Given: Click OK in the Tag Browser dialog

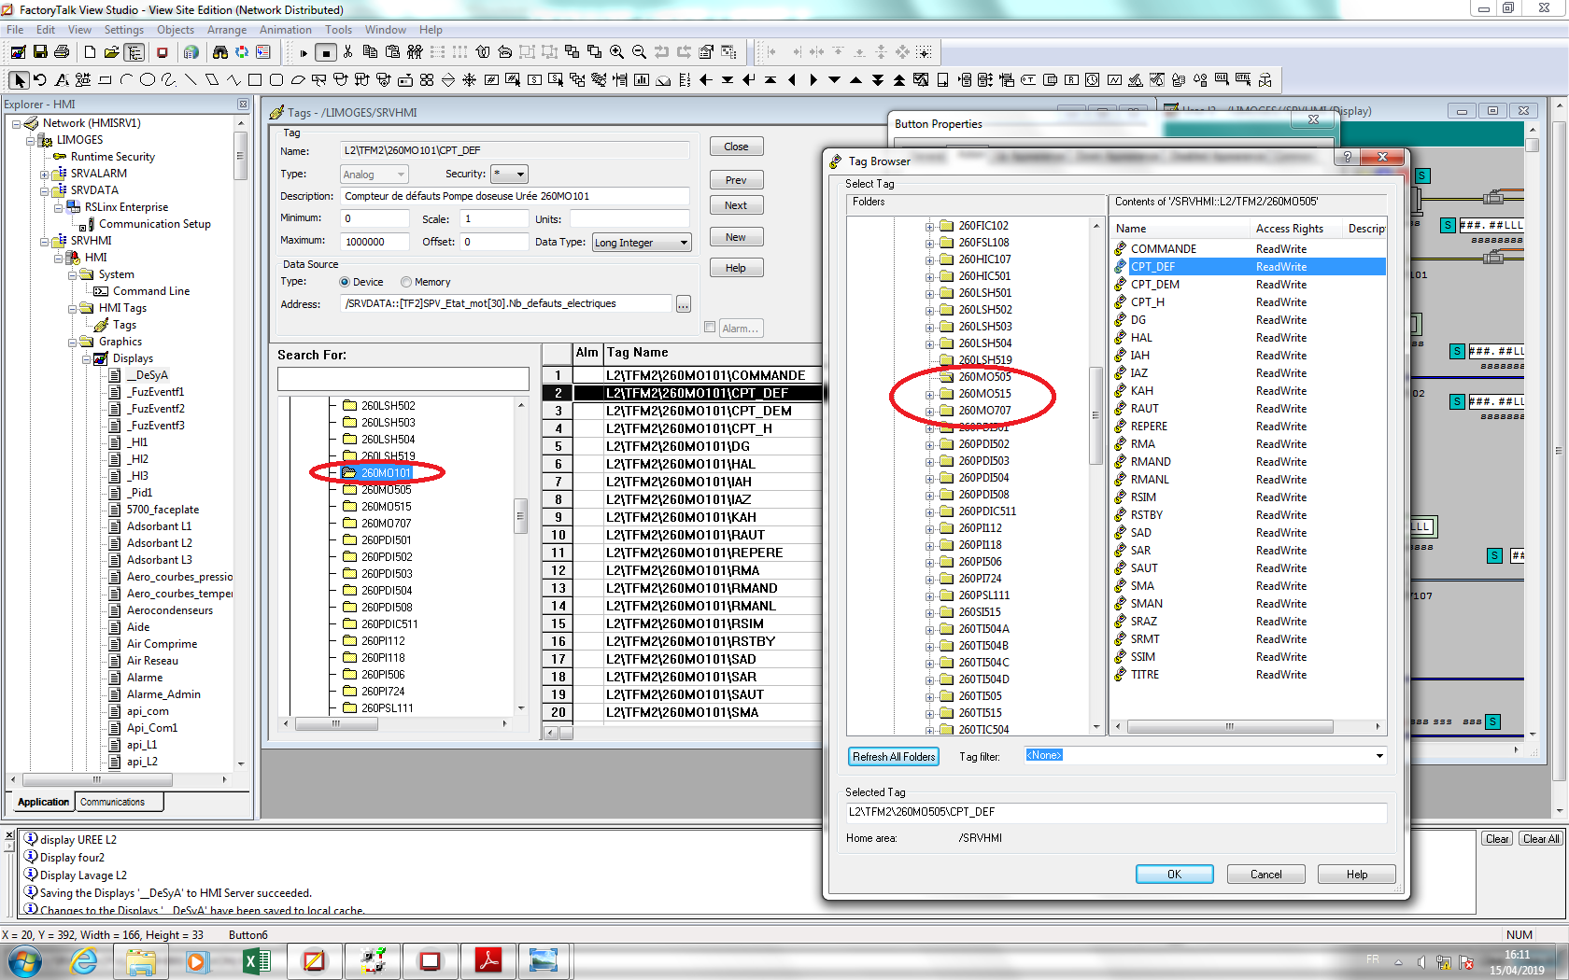Looking at the screenshot, I should (1174, 875).
